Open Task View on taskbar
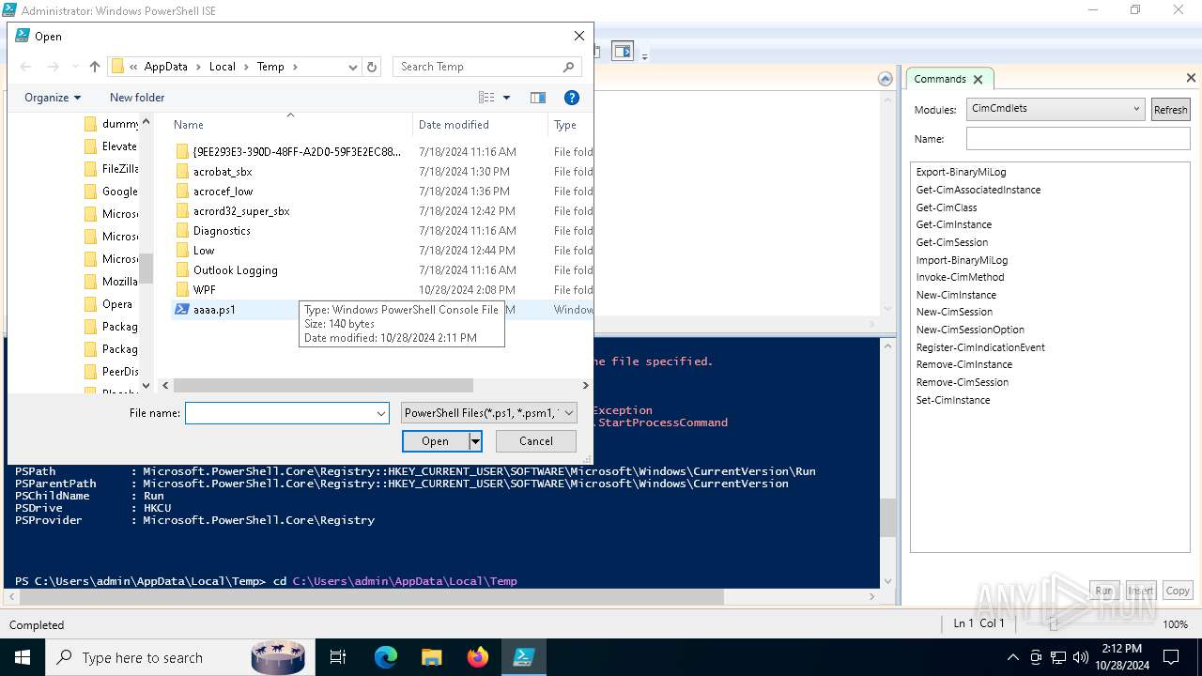Viewport: 1202px width, 676px height. [338, 658]
